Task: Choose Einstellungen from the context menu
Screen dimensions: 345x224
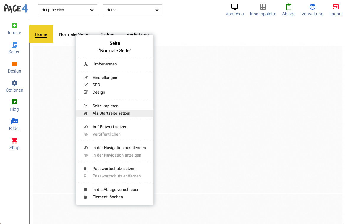Action: tap(115, 78)
